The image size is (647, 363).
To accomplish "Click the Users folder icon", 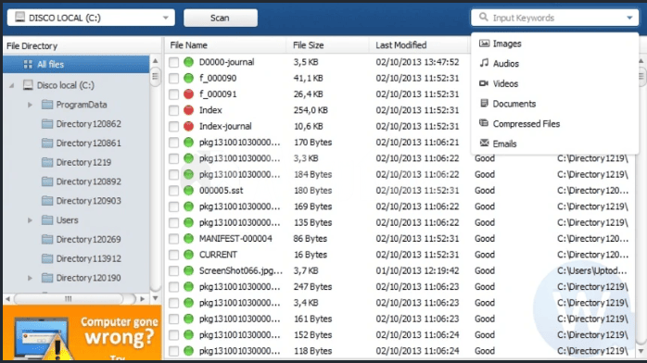I will coord(47,219).
